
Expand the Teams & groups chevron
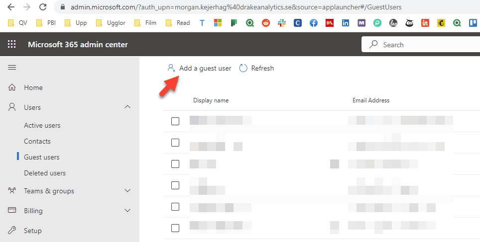pos(127,191)
